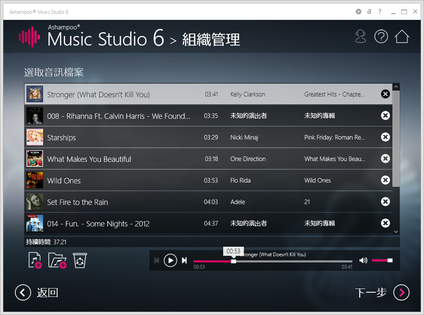Clear the list with the trash icon

(x=80, y=260)
